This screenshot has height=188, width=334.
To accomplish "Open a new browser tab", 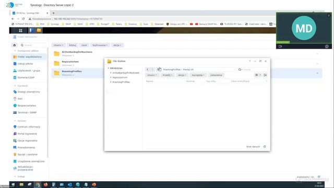I will 53,13.
